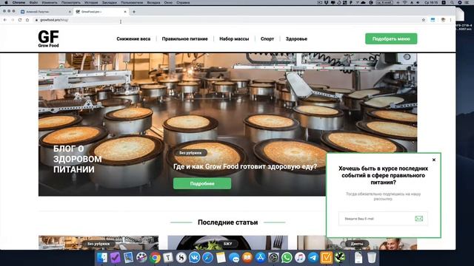Open VK Messenger from the dock
The width and height of the screenshot is (474, 266).
[x=194, y=258]
